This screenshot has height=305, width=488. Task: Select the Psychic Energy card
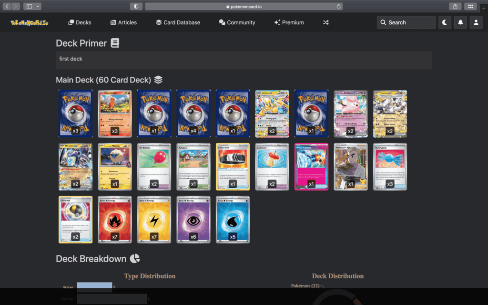point(193,219)
